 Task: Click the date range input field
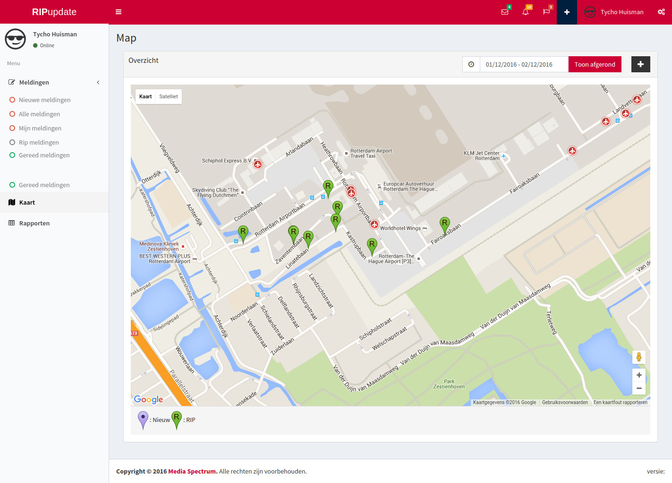(x=524, y=64)
